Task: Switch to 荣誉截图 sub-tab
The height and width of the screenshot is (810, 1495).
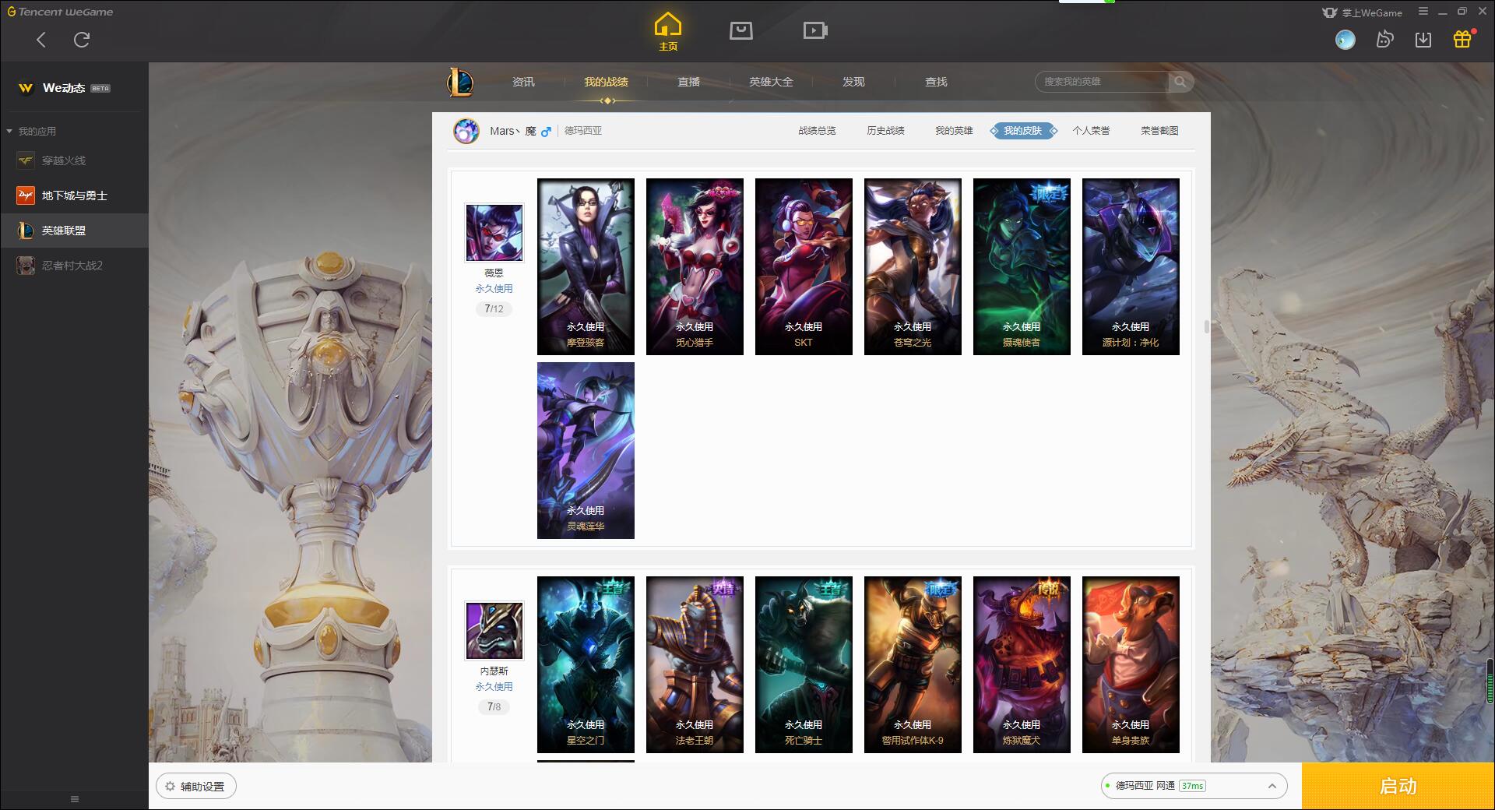Action: (1159, 131)
